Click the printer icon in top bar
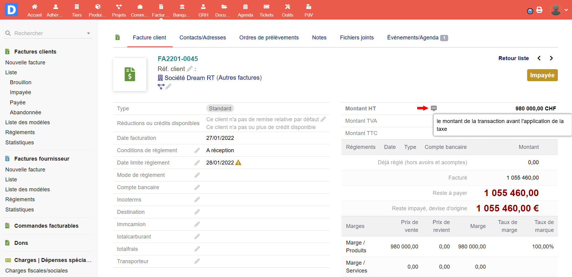Image resolution: width=572 pixels, height=277 pixels. coord(539,10)
